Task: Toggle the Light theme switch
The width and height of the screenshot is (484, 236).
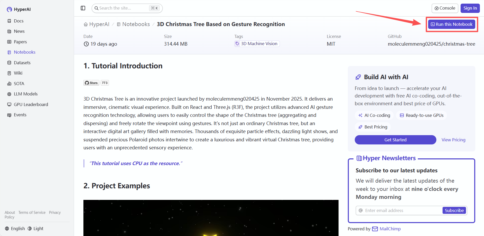Action: (x=36, y=229)
